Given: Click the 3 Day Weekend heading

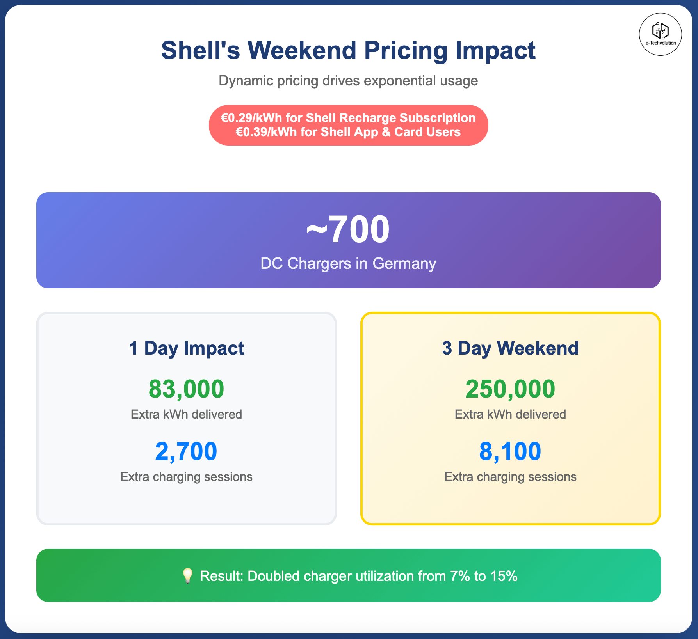Looking at the screenshot, I should coord(510,348).
